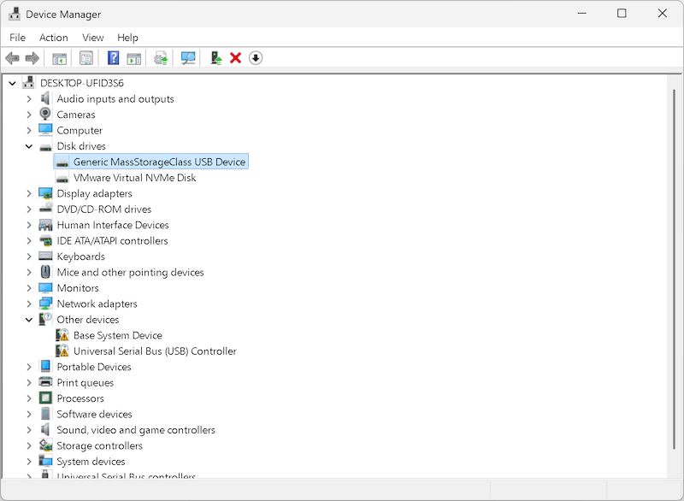This screenshot has height=501, width=684.
Task: Open the Action menu
Action: point(53,37)
